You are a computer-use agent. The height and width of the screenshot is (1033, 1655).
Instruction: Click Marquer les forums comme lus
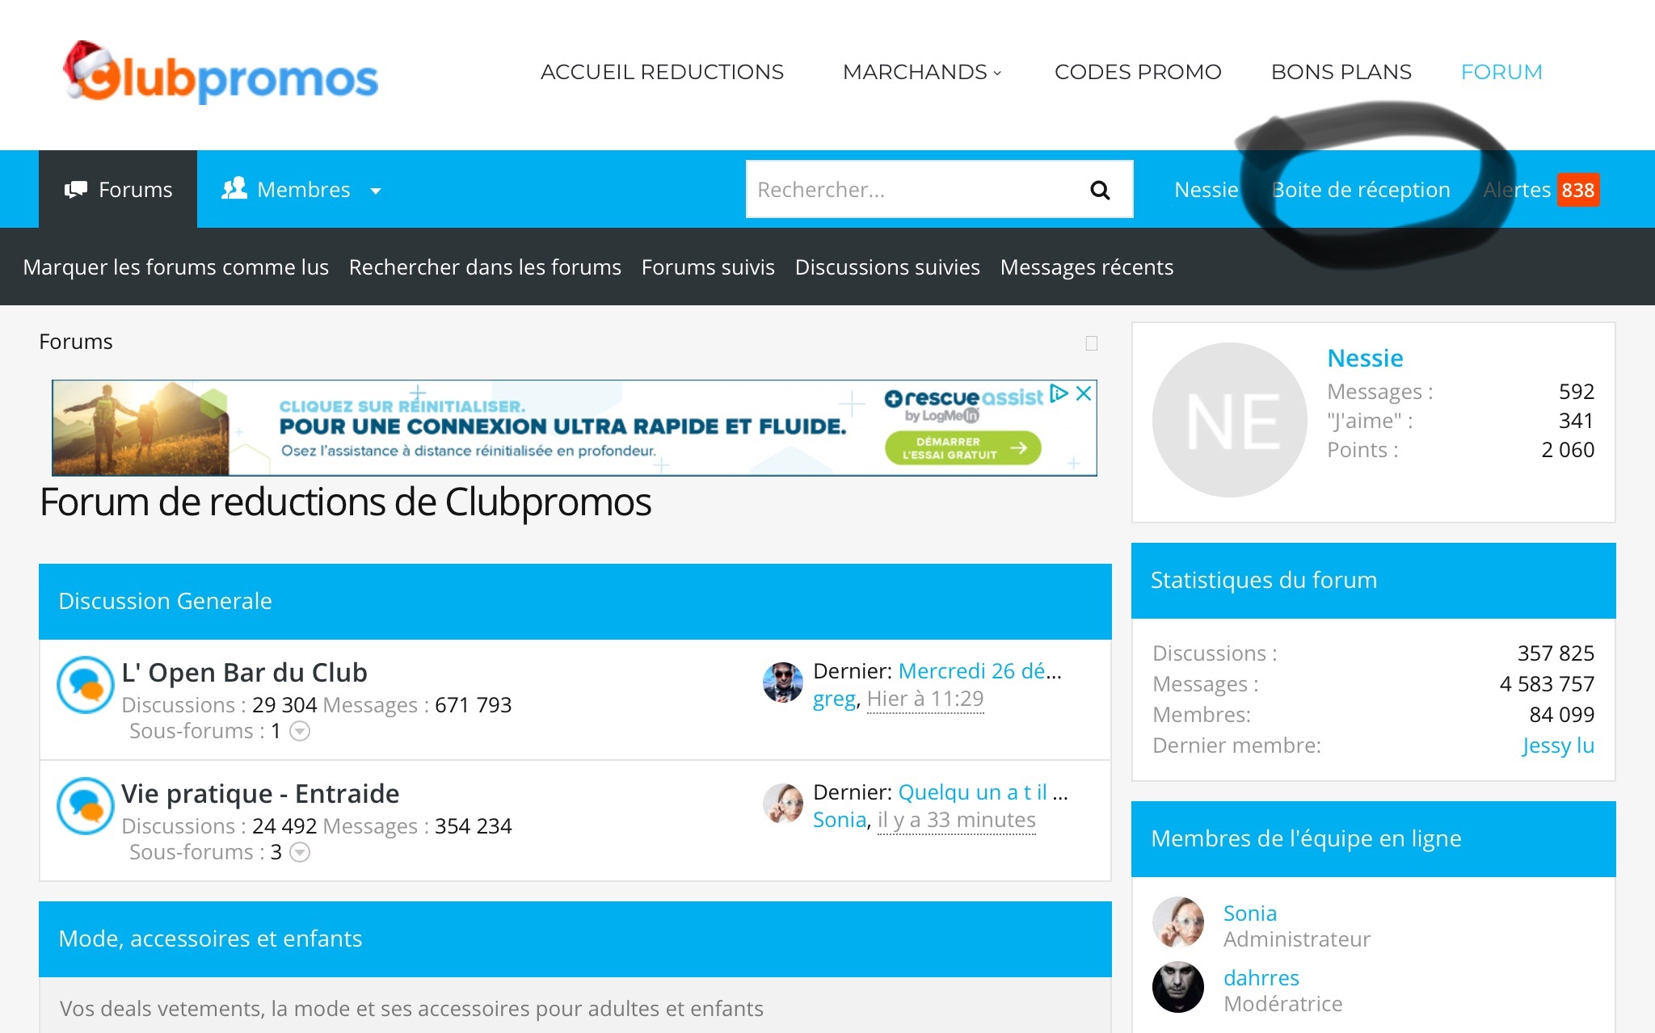click(x=175, y=267)
